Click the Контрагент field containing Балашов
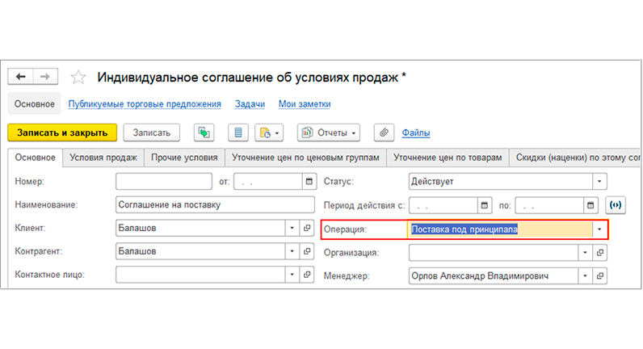The height and width of the screenshot is (349, 643). [x=200, y=251]
